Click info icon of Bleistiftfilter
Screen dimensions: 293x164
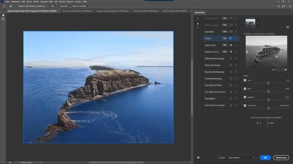pos(231,98)
